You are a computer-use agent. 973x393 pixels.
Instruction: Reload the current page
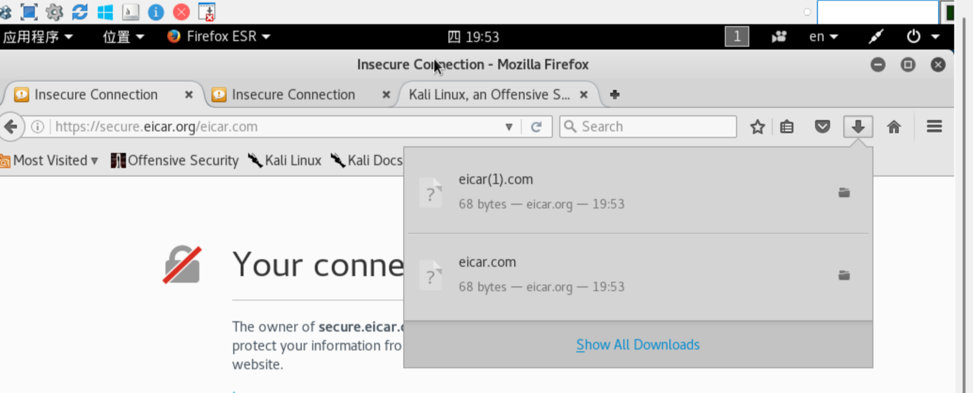pos(536,126)
